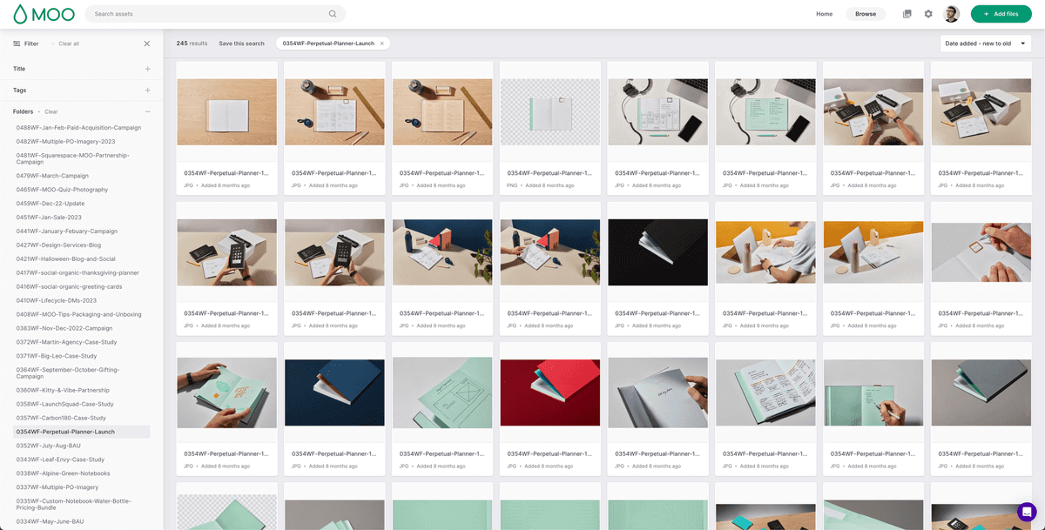Focus the Search assets field
The width and height of the screenshot is (1045, 530).
pos(215,14)
